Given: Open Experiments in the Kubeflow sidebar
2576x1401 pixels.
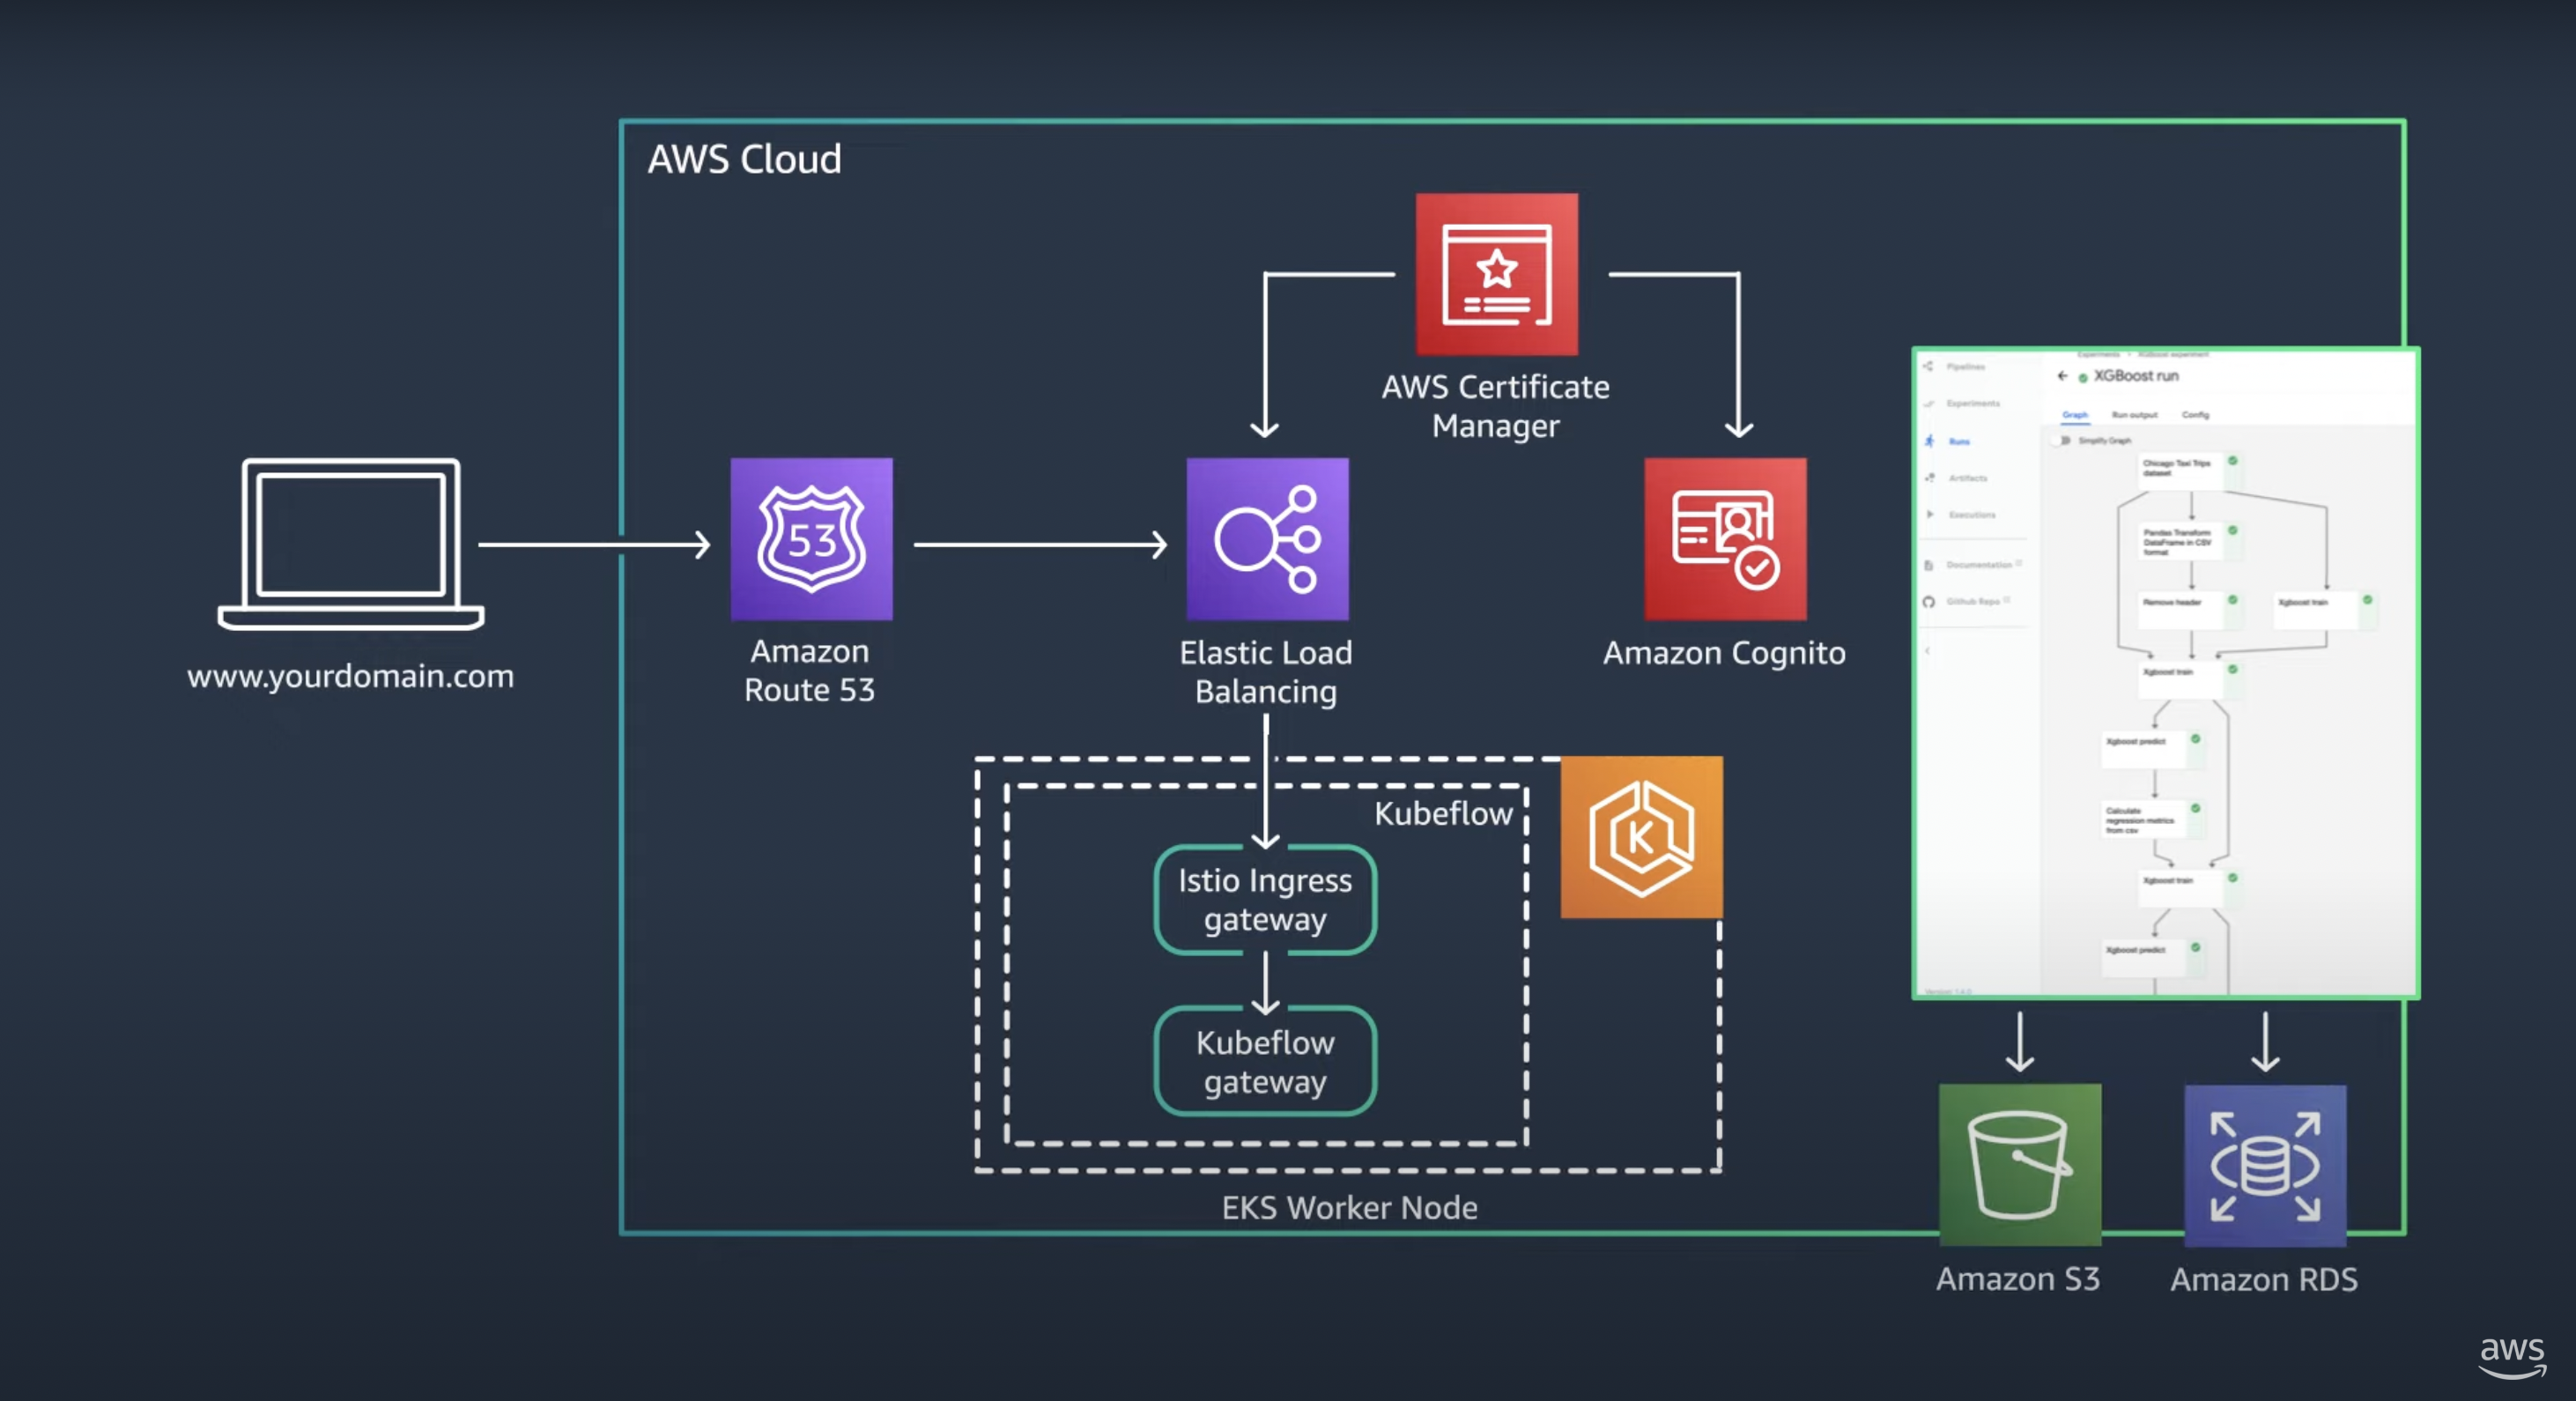Looking at the screenshot, I should [x=1972, y=404].
